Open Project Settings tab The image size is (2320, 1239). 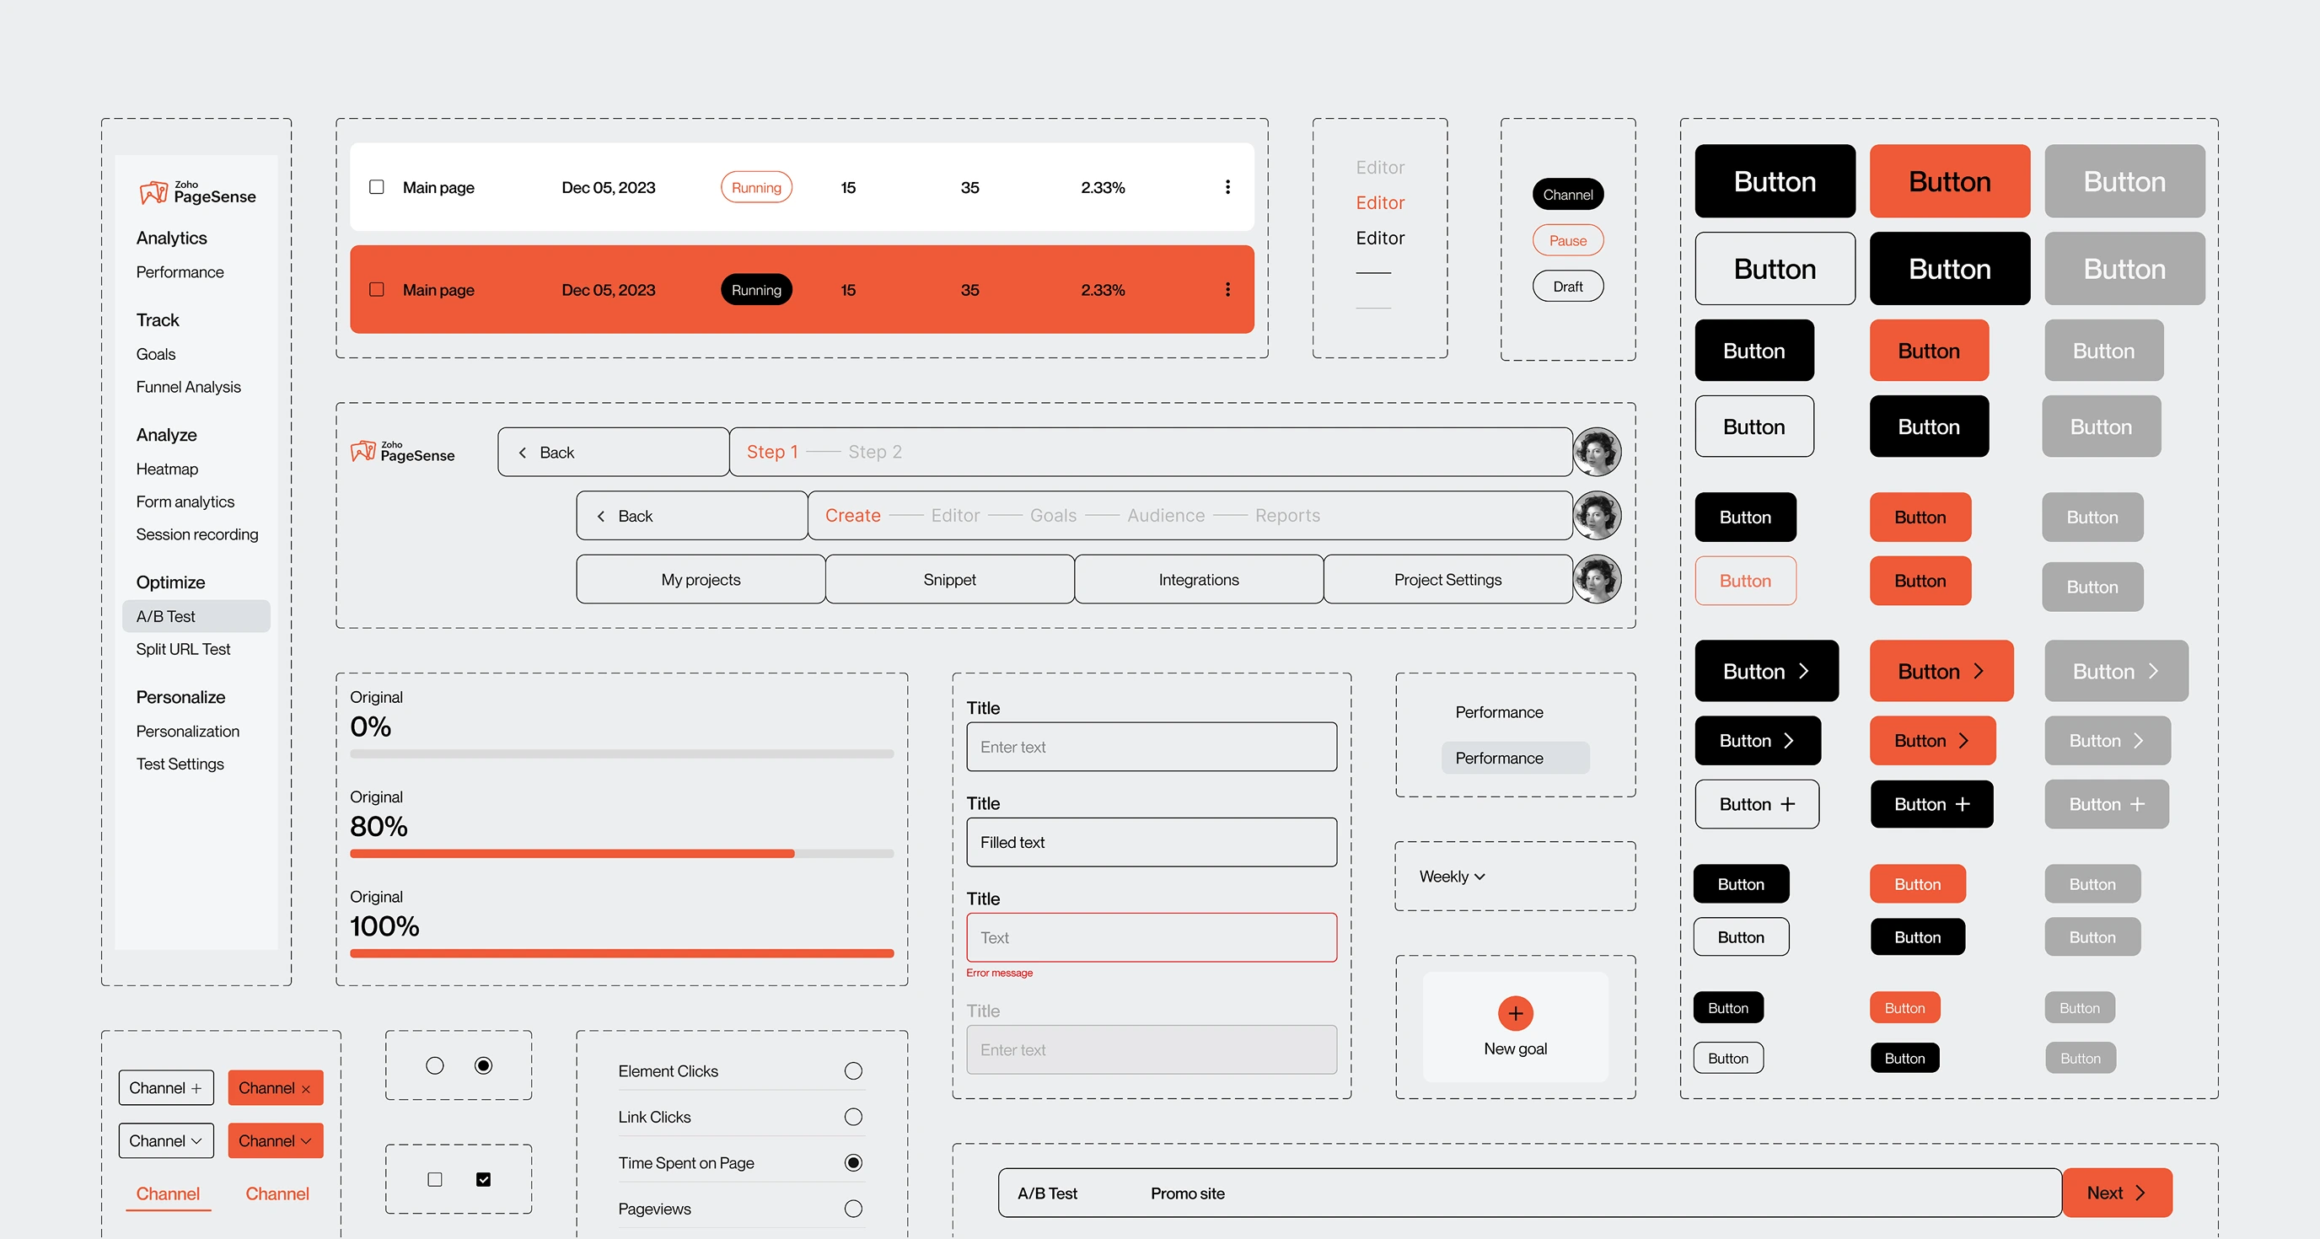(x=1448, y=580)
